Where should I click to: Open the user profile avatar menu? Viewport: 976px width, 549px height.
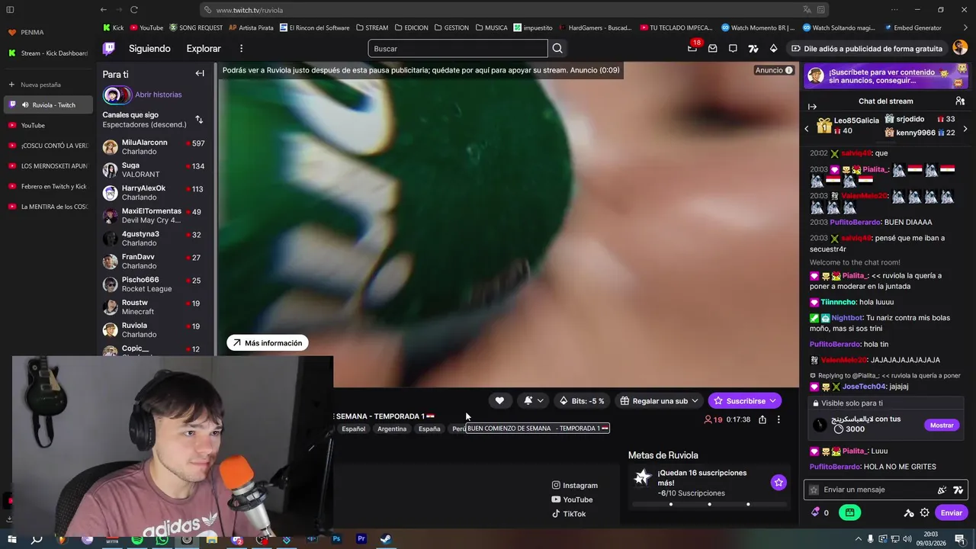960,48
